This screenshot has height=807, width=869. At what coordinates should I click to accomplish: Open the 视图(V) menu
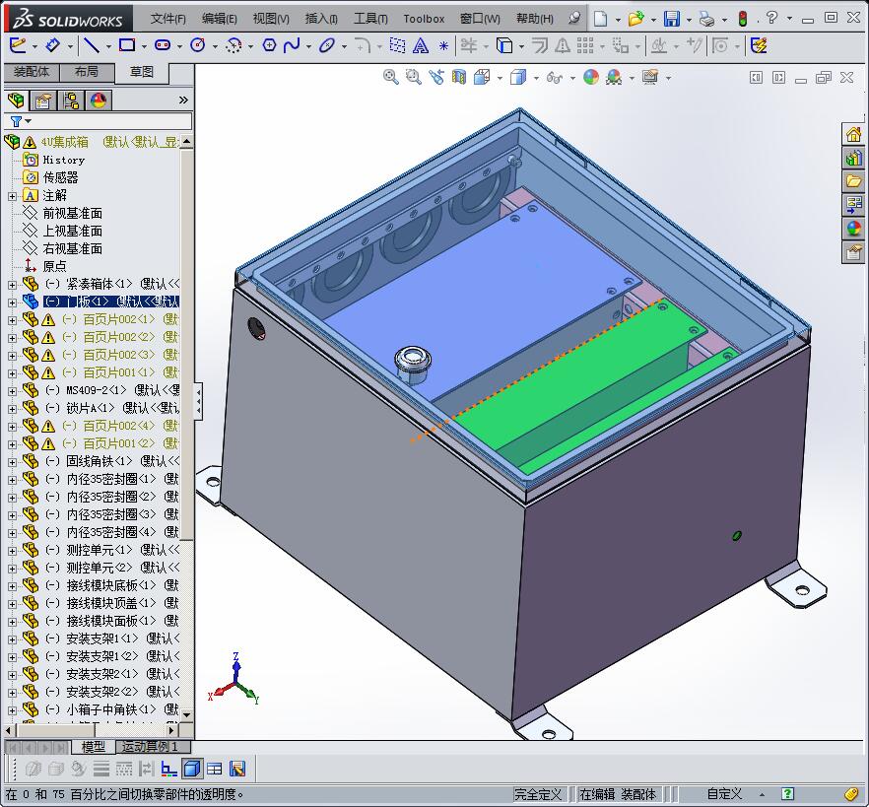[x=271, y=19]
